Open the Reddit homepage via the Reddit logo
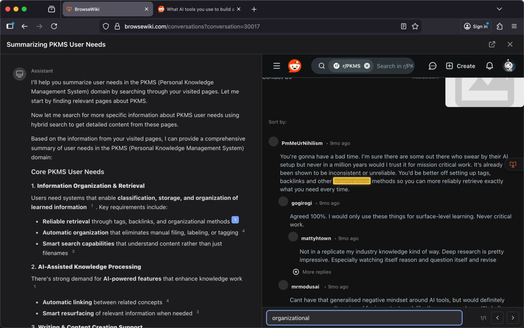The height and width of the screenshot is (328, 524). click(294, 66)
